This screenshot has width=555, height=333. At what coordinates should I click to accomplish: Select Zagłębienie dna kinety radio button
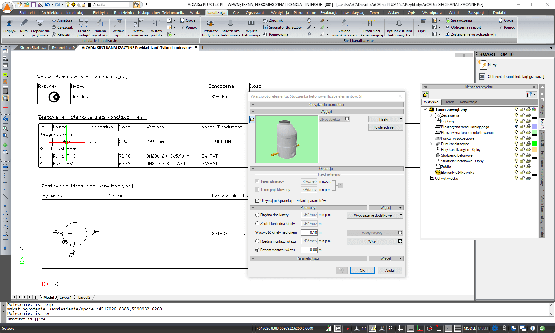point(258,224)
